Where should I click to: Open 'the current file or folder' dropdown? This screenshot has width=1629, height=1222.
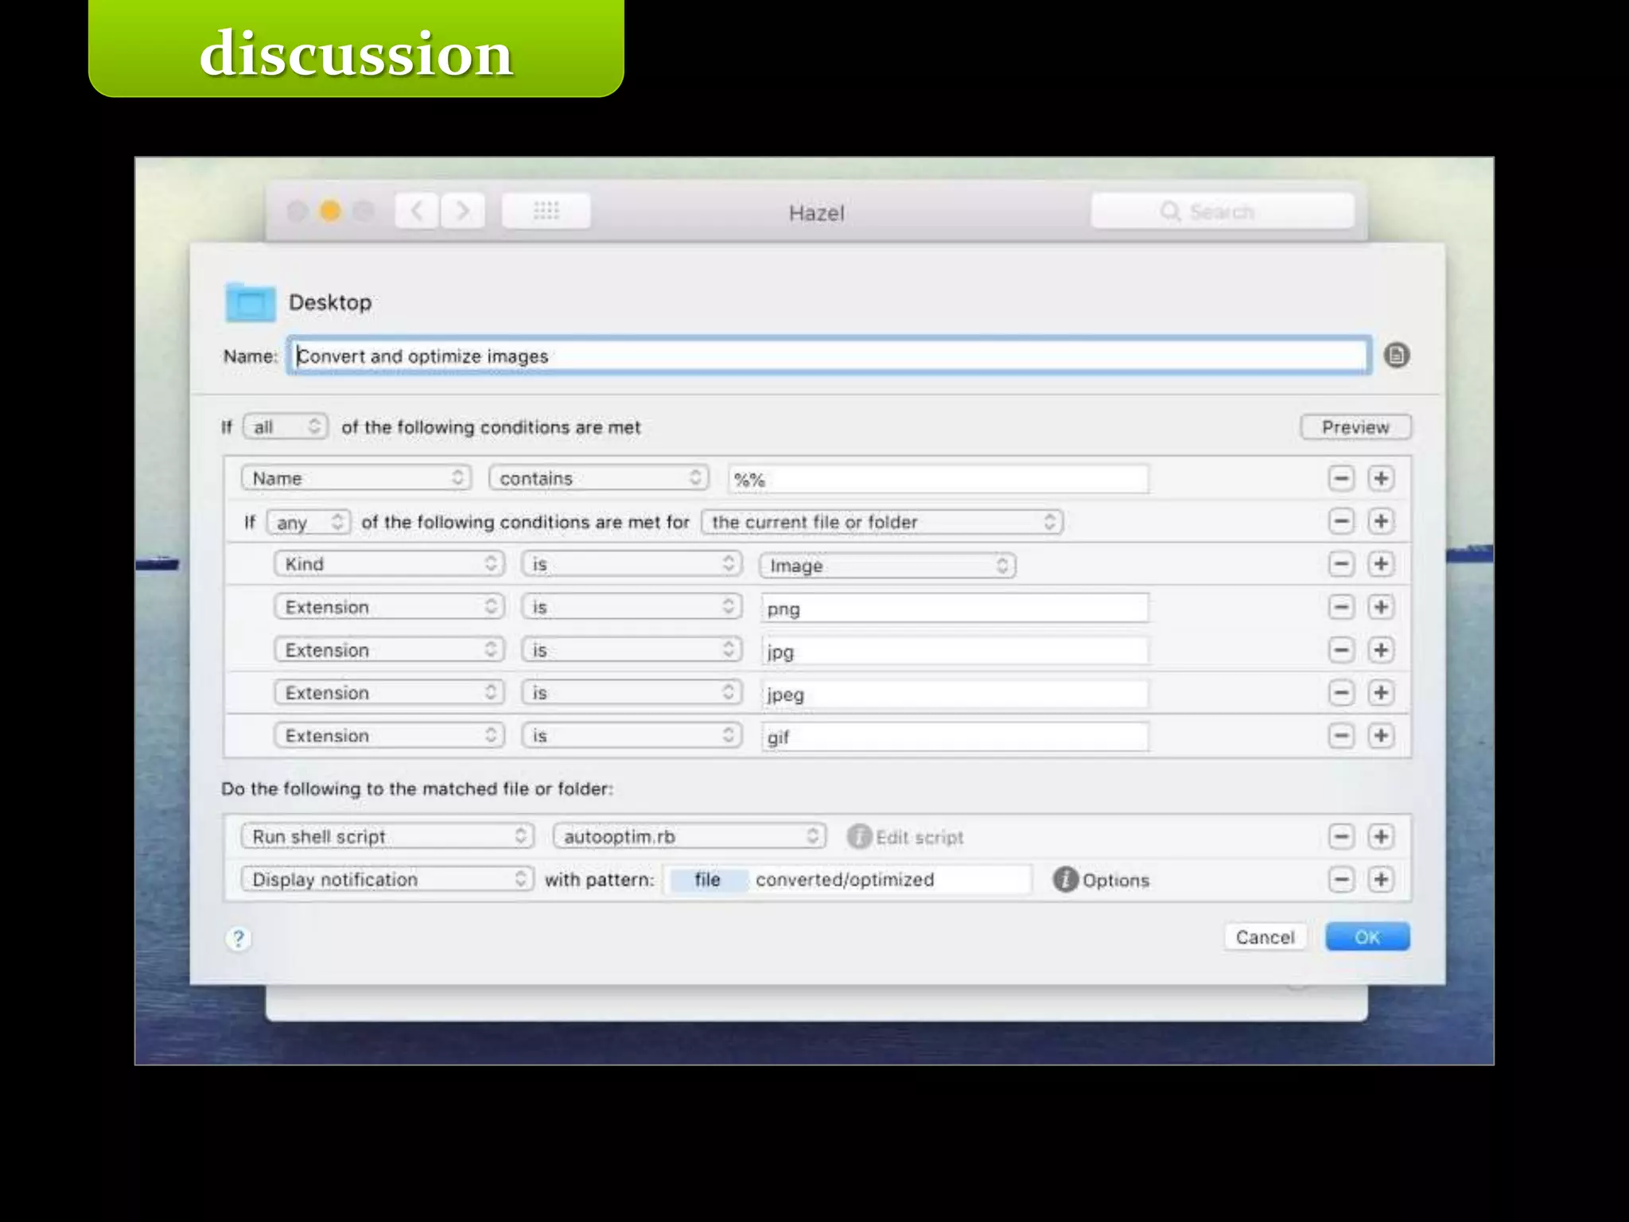click(882, 522)
